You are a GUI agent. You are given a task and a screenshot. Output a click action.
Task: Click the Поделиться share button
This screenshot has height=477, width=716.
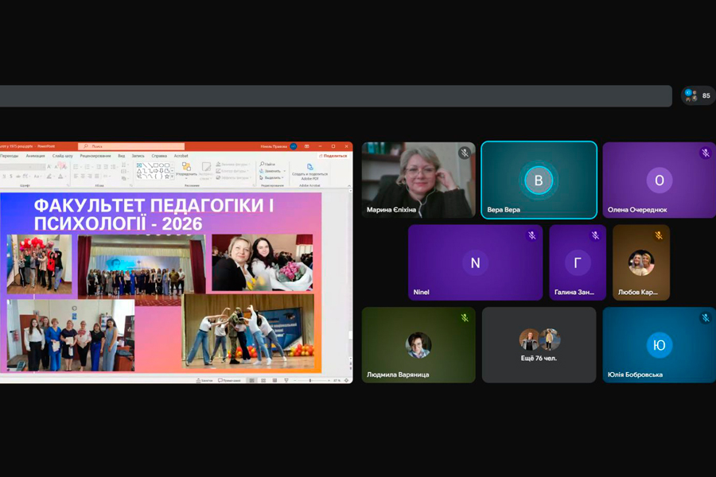[x=333, y=156]
